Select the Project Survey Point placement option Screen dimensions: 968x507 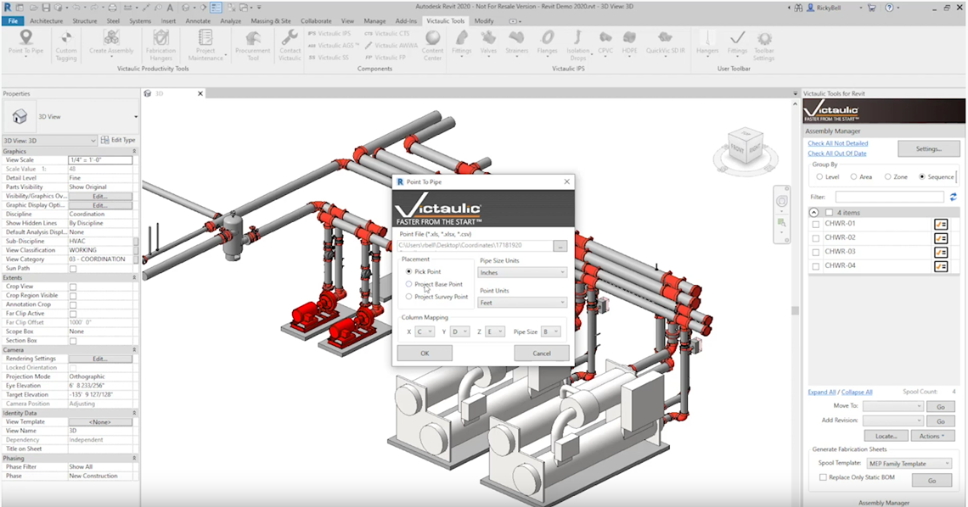point(408,297)
